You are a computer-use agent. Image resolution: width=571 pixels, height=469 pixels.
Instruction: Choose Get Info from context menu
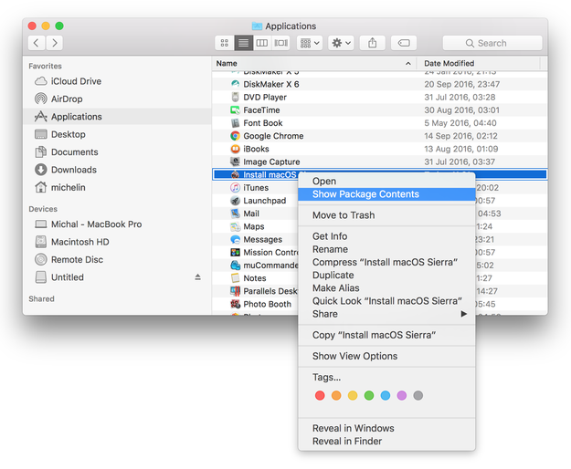386,236
